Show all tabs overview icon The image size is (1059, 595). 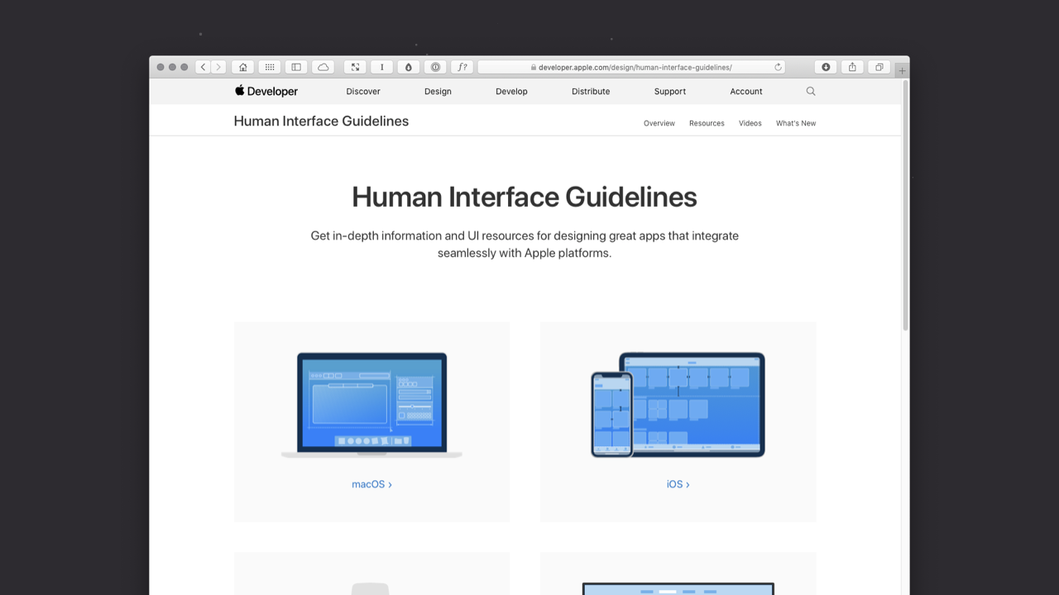pyautogui.click(x=879, y=67)
